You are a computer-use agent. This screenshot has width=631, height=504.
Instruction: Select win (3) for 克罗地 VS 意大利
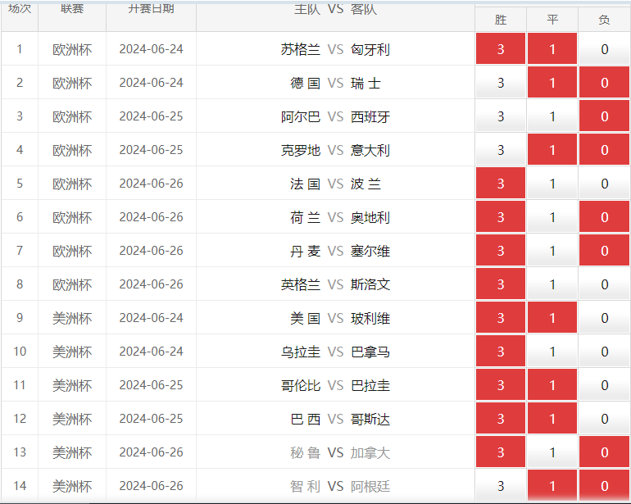tap(500, 150)
